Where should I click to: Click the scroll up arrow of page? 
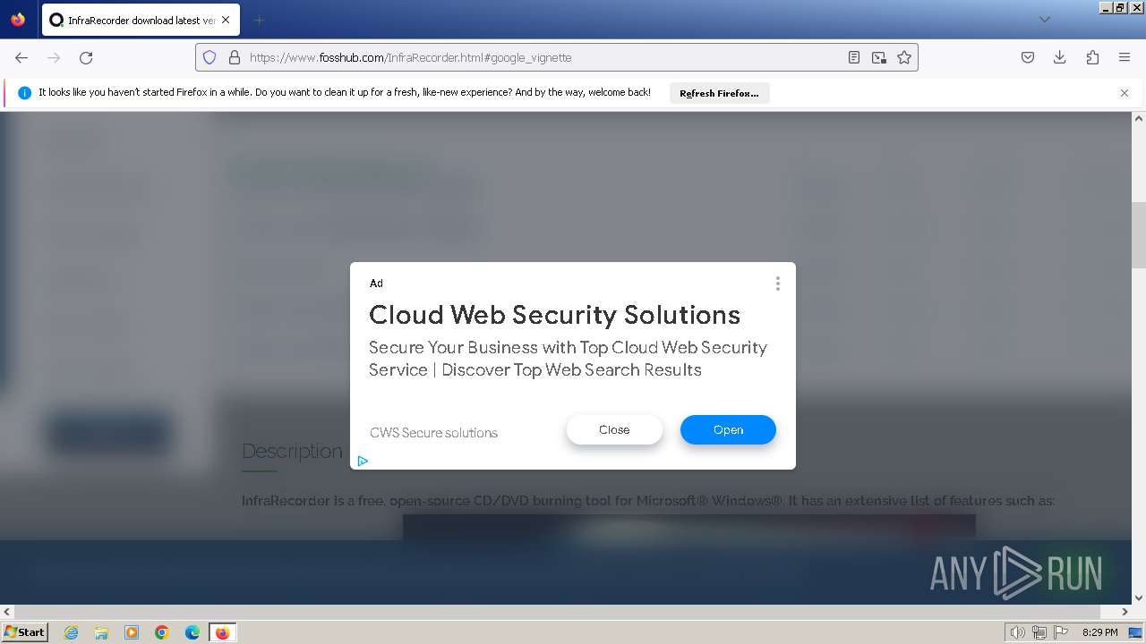tap(1139, 118)
